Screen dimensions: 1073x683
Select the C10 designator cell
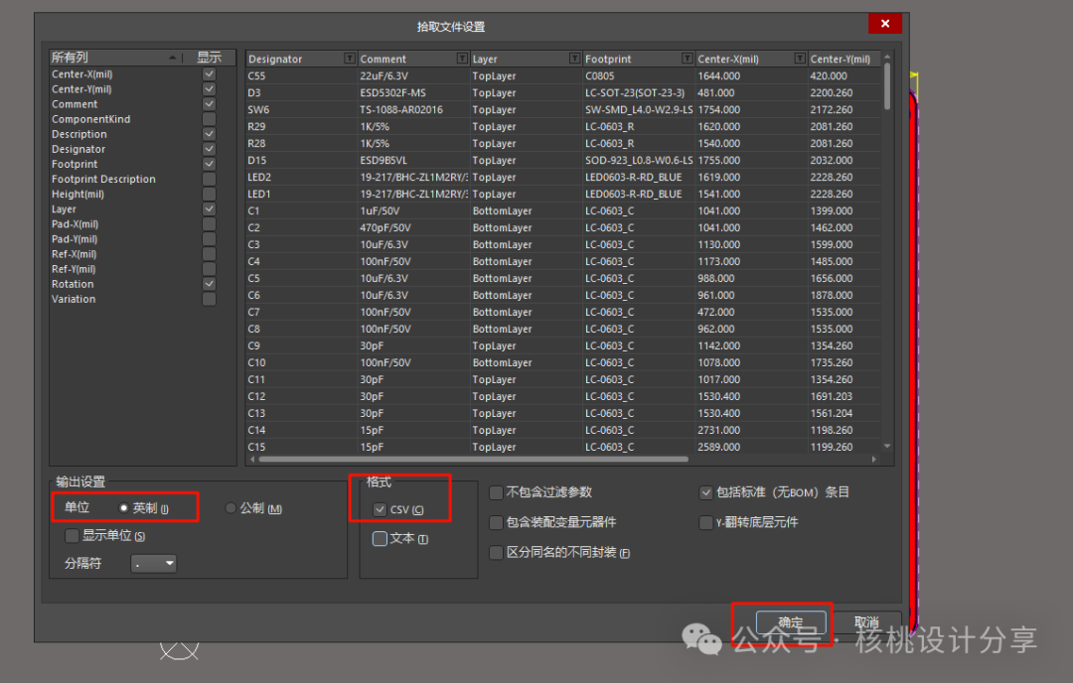[x=302, y=362]
